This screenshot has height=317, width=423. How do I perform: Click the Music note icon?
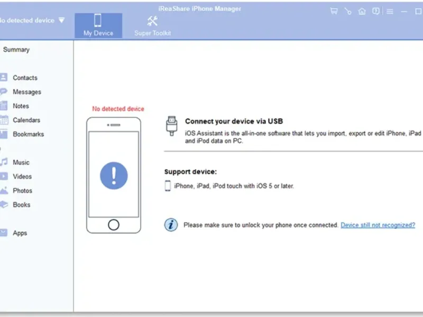4,162
